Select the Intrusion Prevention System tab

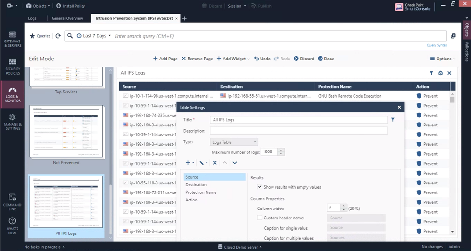[x=134, y=18]
